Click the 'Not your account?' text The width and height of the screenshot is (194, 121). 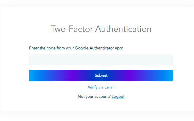pyautogui.click(x=94, y=96)
